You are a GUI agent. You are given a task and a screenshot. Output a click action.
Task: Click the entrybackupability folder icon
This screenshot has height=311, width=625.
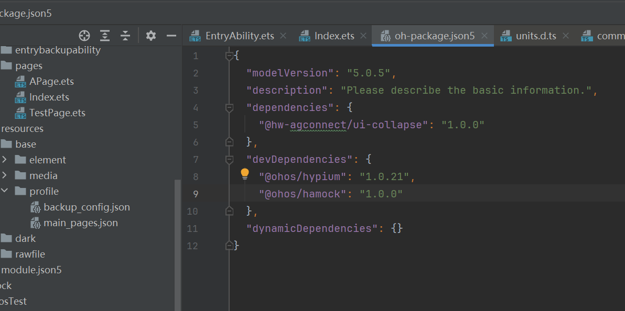tap(7, 50)
